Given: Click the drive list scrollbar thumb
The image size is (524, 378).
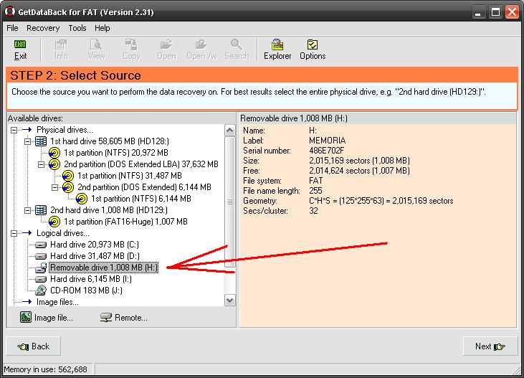Looking at the screenshot, I should 230,202.
